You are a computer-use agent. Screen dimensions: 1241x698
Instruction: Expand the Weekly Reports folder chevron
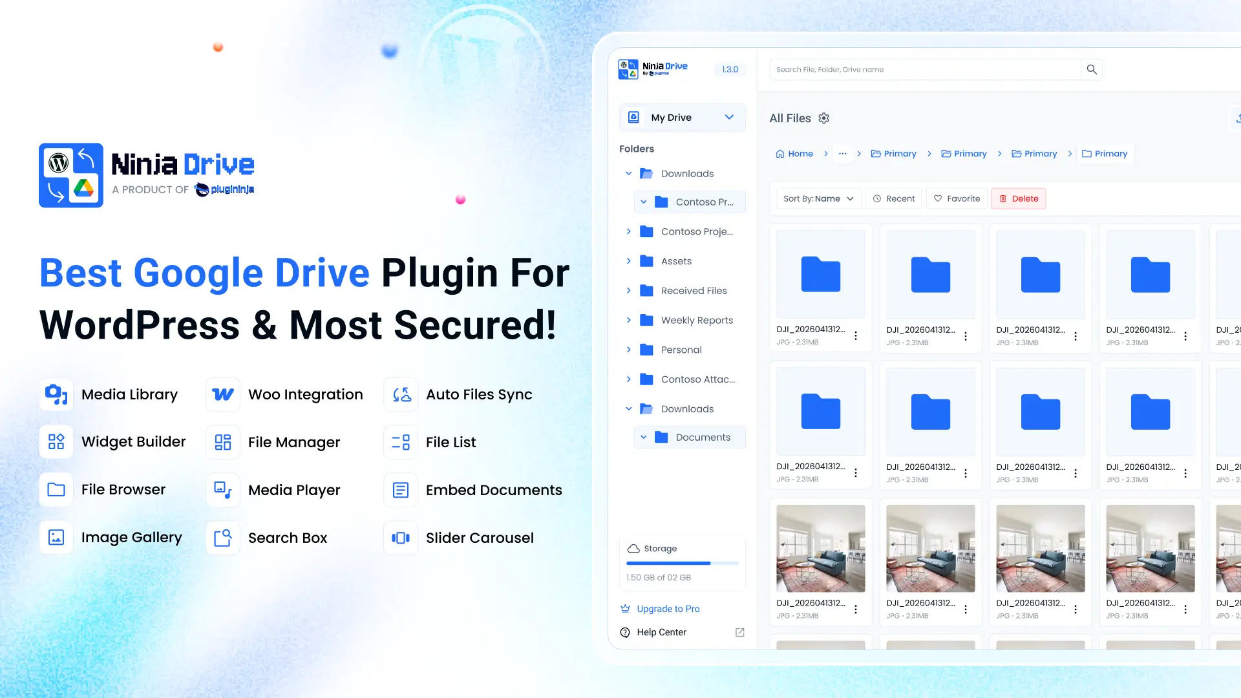click(x=629, y=320)
